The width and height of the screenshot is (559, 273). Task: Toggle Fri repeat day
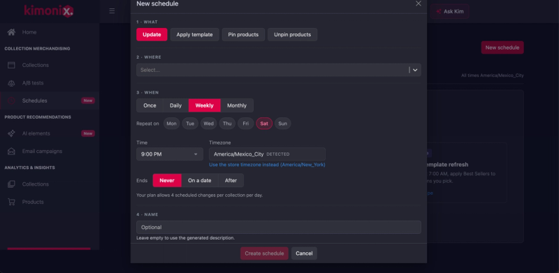click(246, 124)
